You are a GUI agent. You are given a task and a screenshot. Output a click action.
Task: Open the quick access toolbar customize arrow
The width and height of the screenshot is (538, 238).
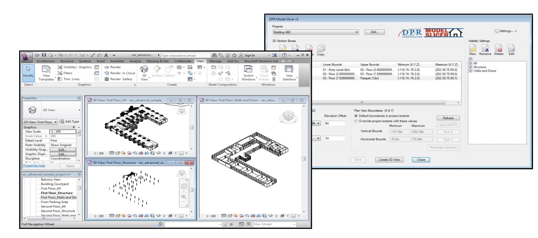114,55
